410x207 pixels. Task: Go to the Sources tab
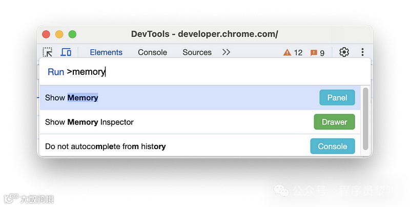point(197,52)
